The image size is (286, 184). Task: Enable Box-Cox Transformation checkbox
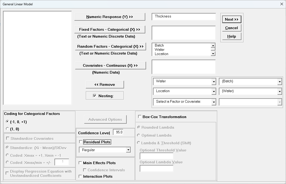(140, 117)
